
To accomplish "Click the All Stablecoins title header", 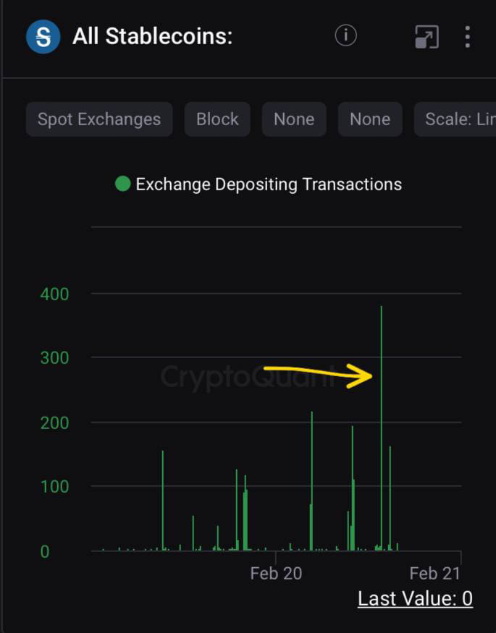I will pyautogui.click(x=152, y=36).
